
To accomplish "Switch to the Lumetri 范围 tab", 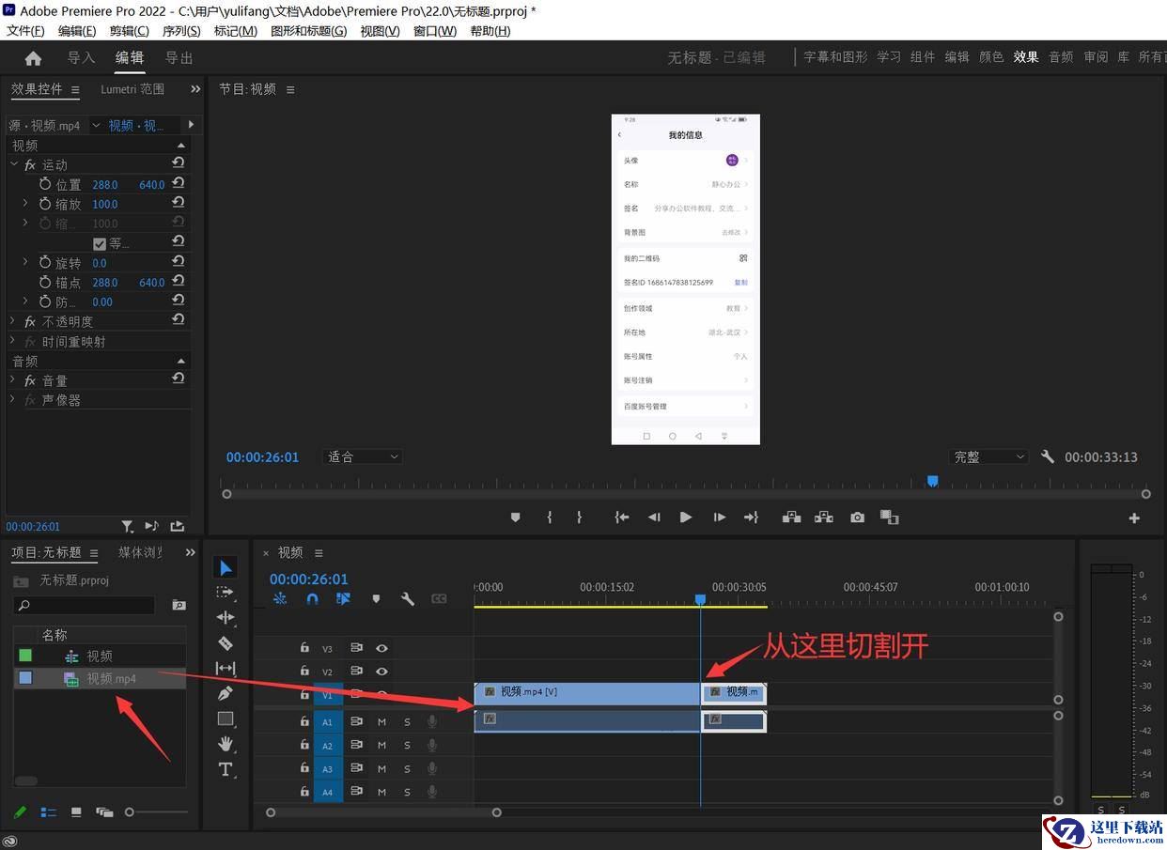I will 132,89.
